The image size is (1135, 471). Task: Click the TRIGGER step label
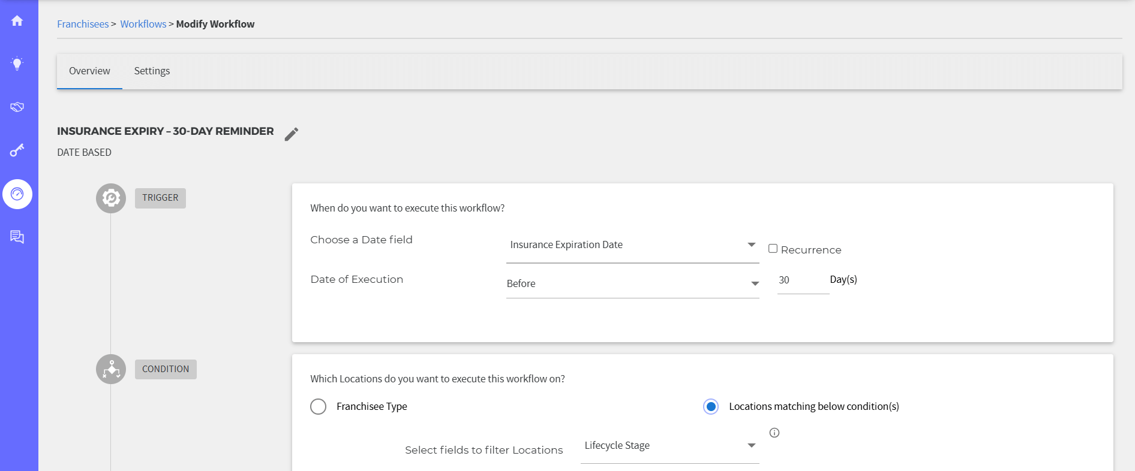pyautogui.click(x=160, y=198)
